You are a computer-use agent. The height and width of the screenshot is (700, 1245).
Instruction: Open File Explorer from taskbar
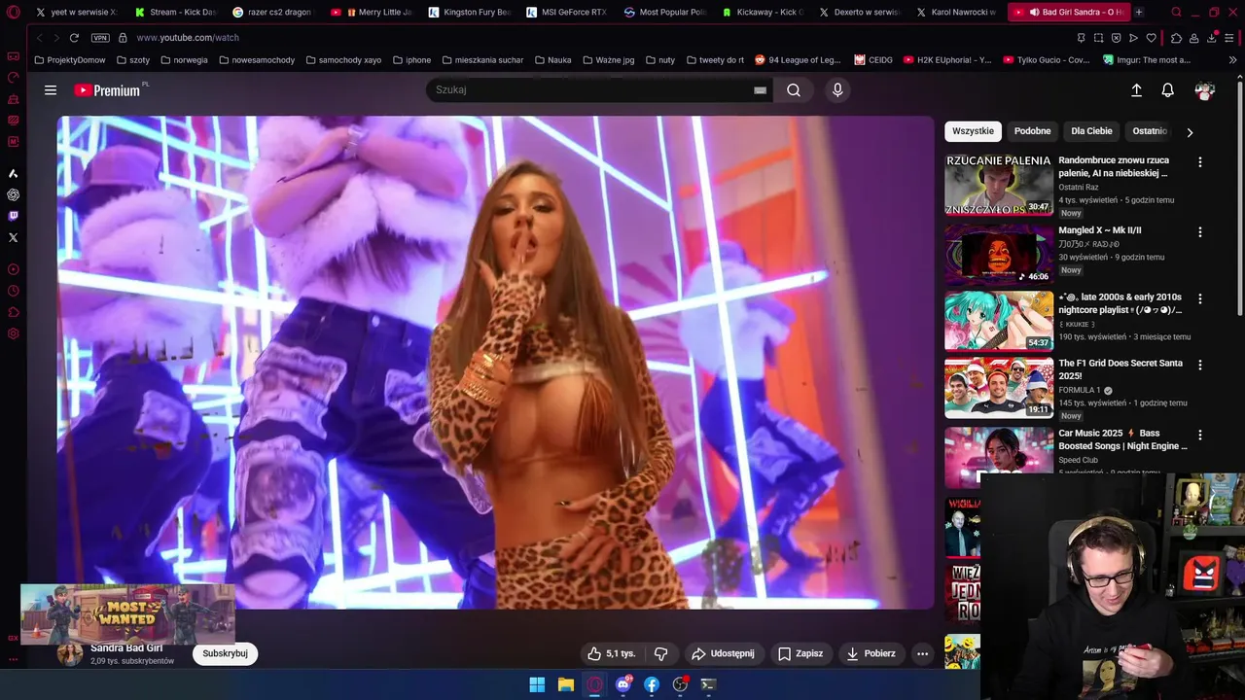coord(565,684)
